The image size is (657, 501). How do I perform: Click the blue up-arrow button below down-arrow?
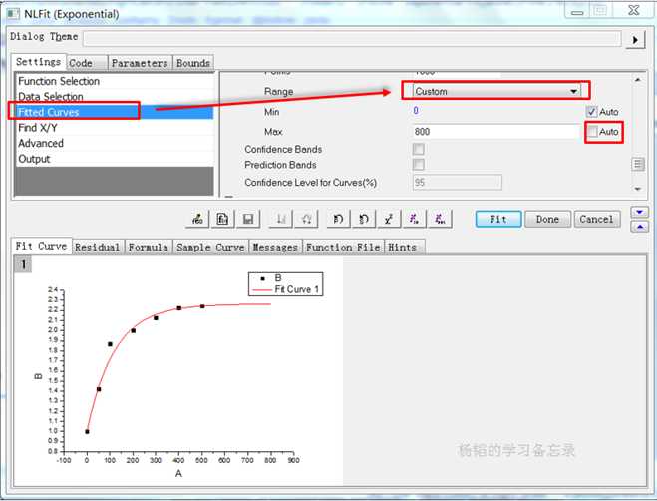tap(640, 227)
